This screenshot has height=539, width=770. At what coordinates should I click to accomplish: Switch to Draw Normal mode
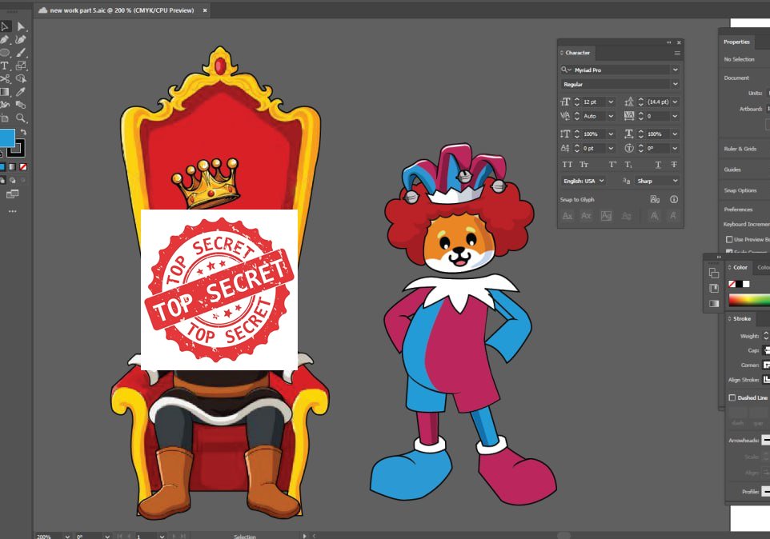(2, 181)
